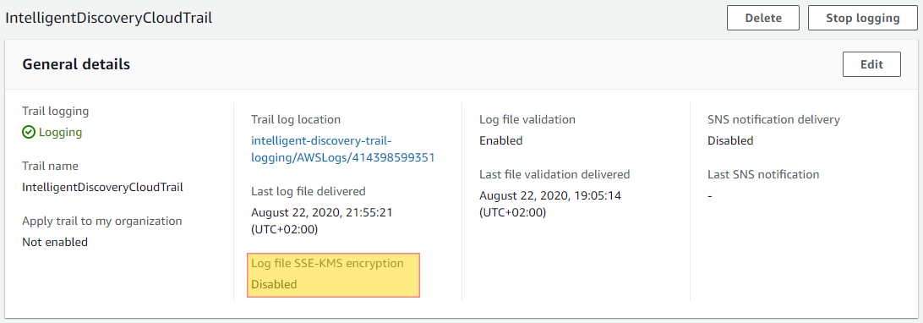Edit the General details section
The width and height of the screenshot is (923, 323).
pyautogui.click(x=871, y=64)
